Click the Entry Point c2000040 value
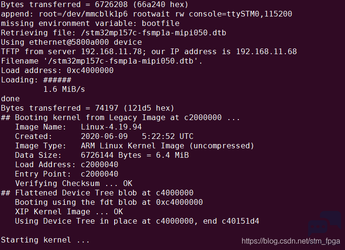The image size is (345, 250). coord(100,174)
